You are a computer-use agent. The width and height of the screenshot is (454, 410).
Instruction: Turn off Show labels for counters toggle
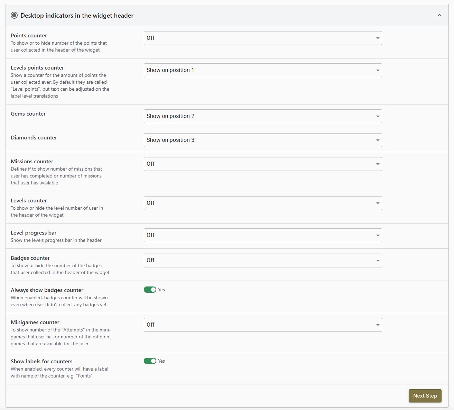[150, 361]
